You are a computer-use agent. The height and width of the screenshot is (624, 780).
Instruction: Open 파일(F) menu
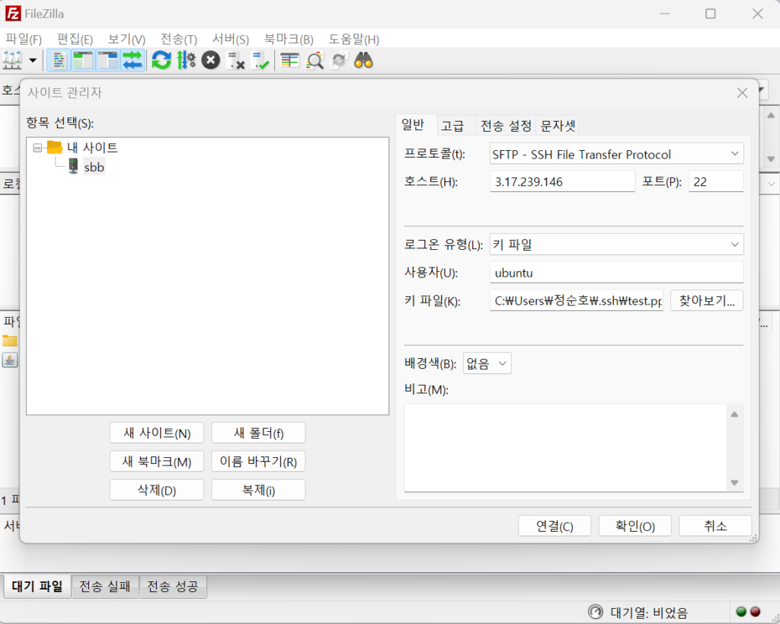(x=24, y=40)
